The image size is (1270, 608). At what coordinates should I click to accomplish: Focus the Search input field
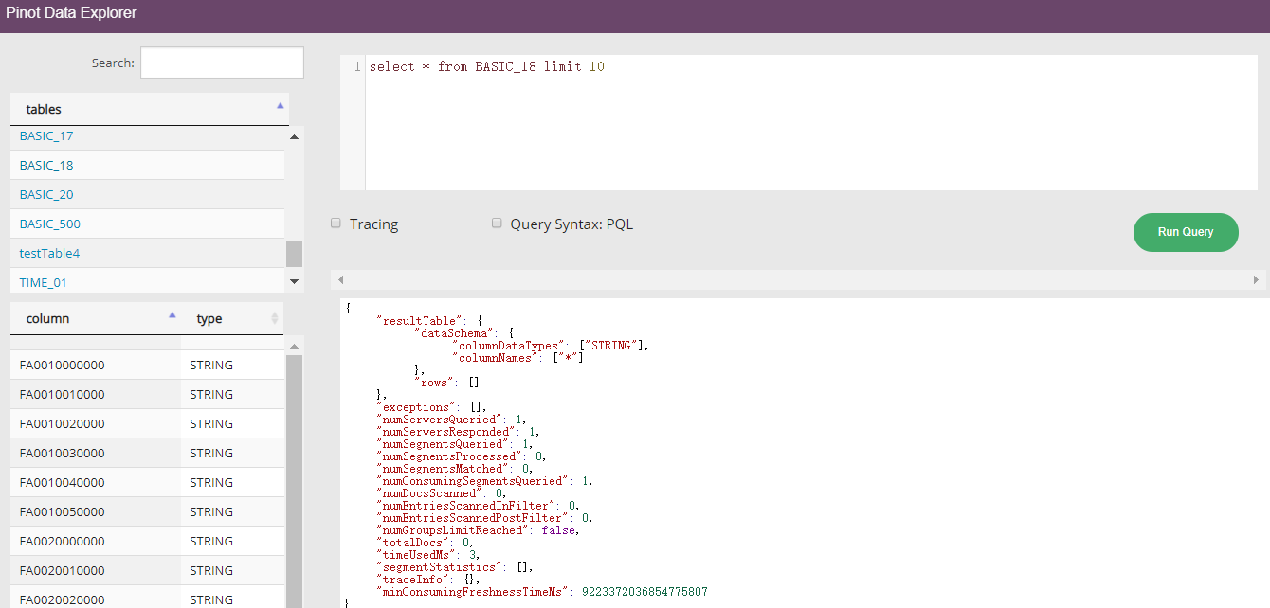pos(222,63)
